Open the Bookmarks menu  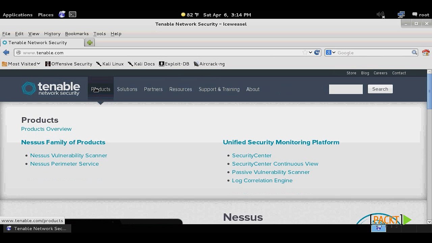pyautogui.click(x=77, y=34)
